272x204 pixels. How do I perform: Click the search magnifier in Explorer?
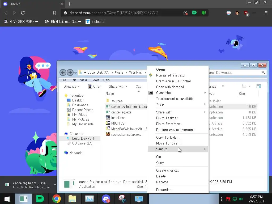pyautogui.click(x=263, y=73)
